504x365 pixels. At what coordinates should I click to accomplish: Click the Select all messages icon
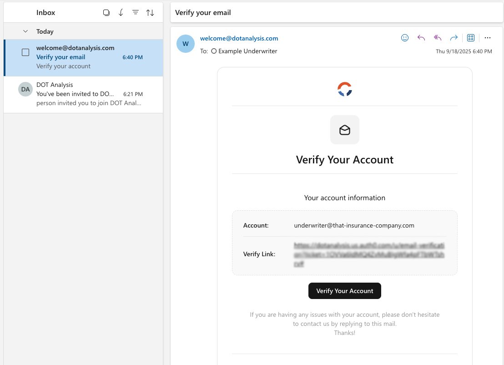coord(106,13)
